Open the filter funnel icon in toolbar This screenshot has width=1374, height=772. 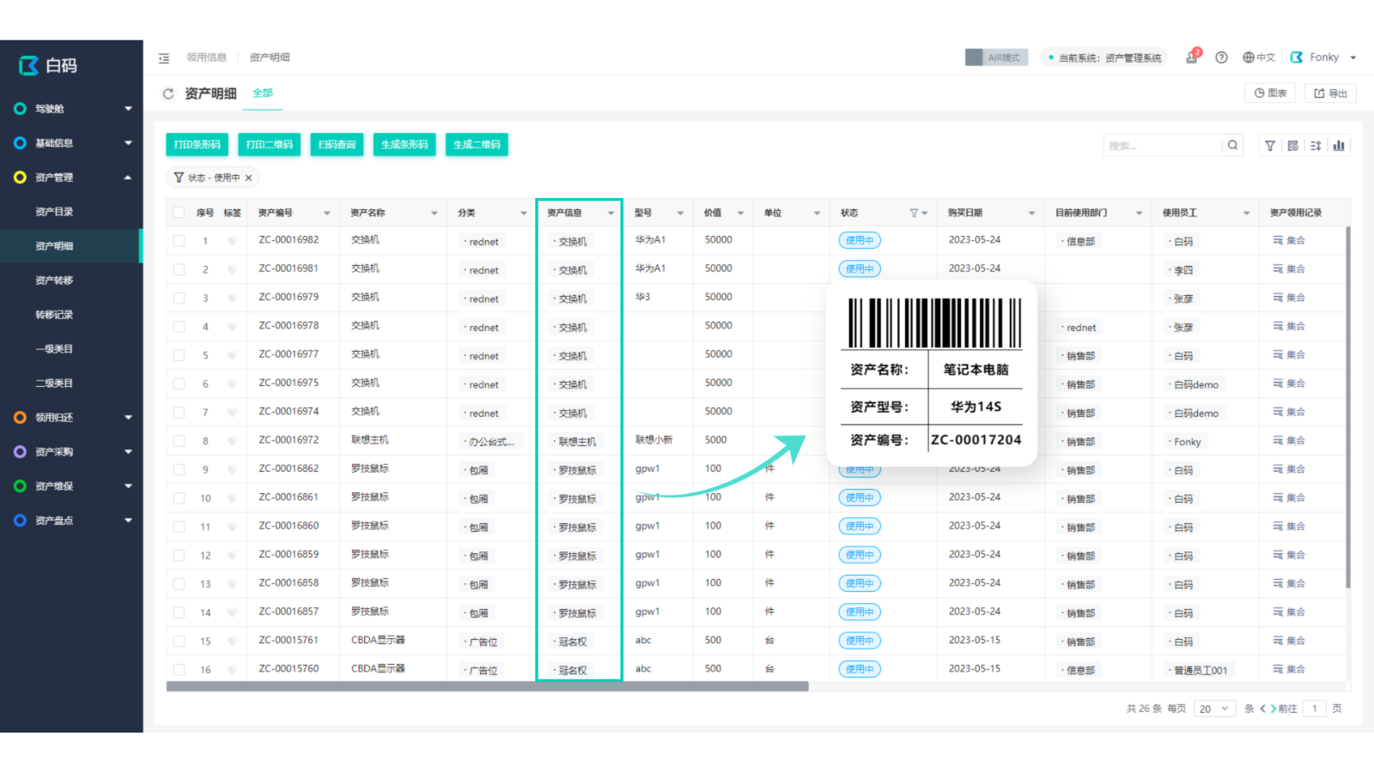click(x=1270, y=146)
